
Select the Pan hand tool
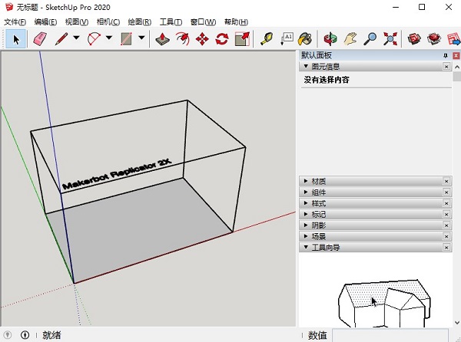[x=351, y=38]
